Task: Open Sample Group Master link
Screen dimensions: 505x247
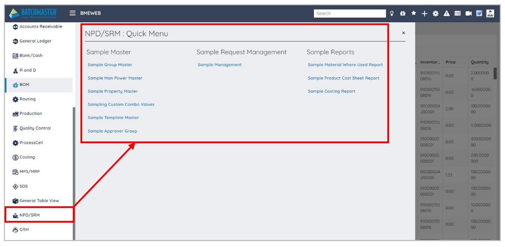Action: click(x=110, y=65)
